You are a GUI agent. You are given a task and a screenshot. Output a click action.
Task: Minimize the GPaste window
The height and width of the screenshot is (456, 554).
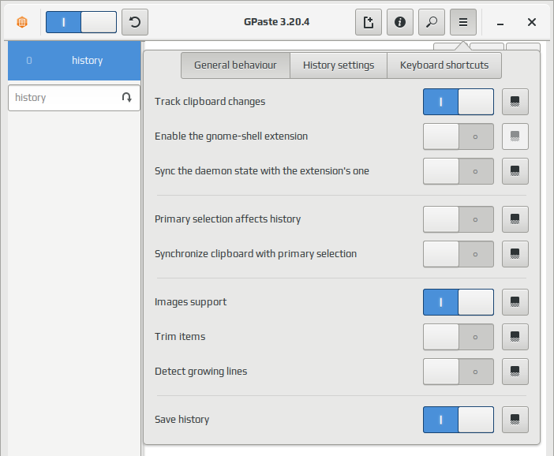coord(500,24)
